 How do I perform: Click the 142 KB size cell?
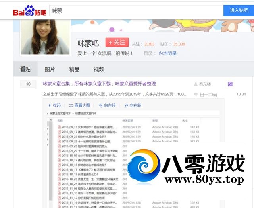click(195, 127)
